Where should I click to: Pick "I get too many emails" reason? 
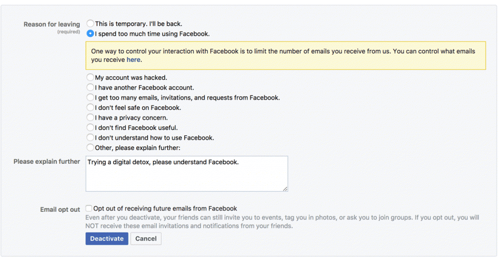(90, 98)
